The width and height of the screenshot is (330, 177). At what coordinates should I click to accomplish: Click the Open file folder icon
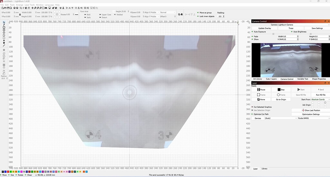point(5,8)
